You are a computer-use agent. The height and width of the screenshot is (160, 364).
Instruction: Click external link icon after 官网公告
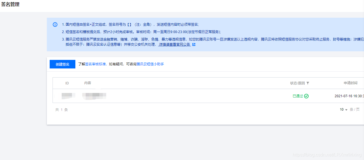(194, 44)
